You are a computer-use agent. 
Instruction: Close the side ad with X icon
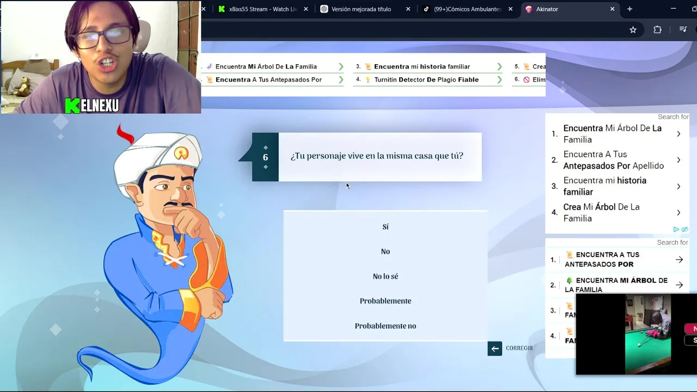pos(685,230)
